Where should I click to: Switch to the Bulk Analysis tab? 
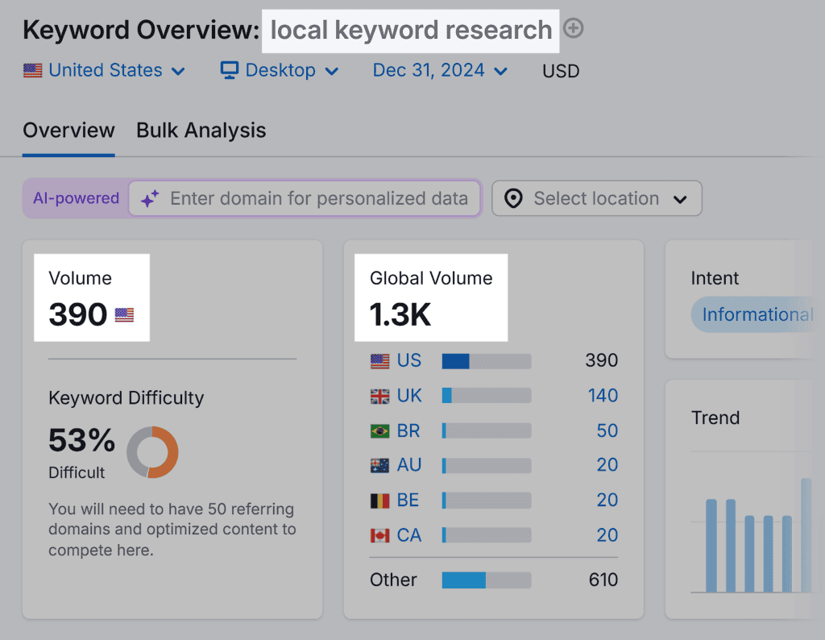tap(201, 131)
